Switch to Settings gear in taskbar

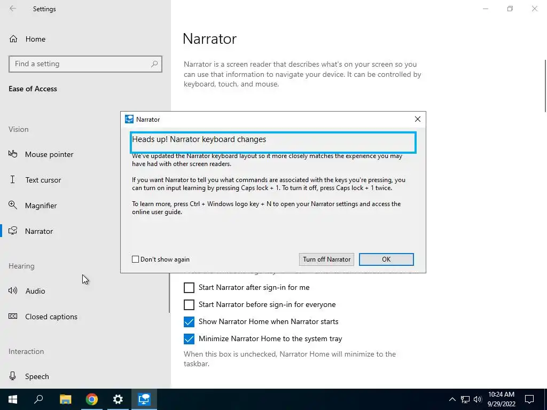[118, 399]
